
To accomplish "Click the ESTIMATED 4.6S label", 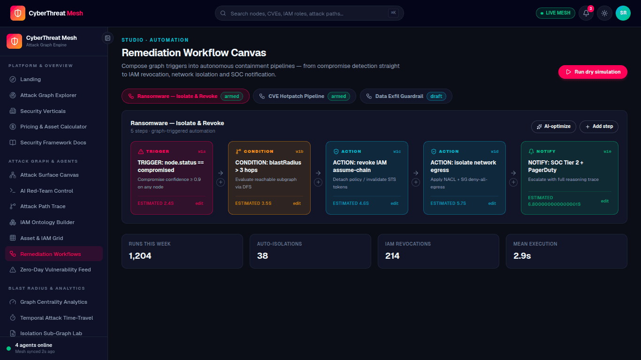I will 351,203.
